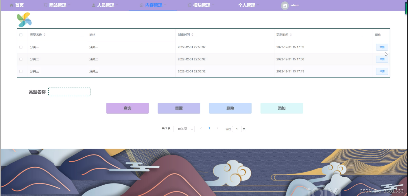The height and width of the screenshot is (196, 408).
Task: Click 分类一 in the 描述 column
Action: click(94, 47)
